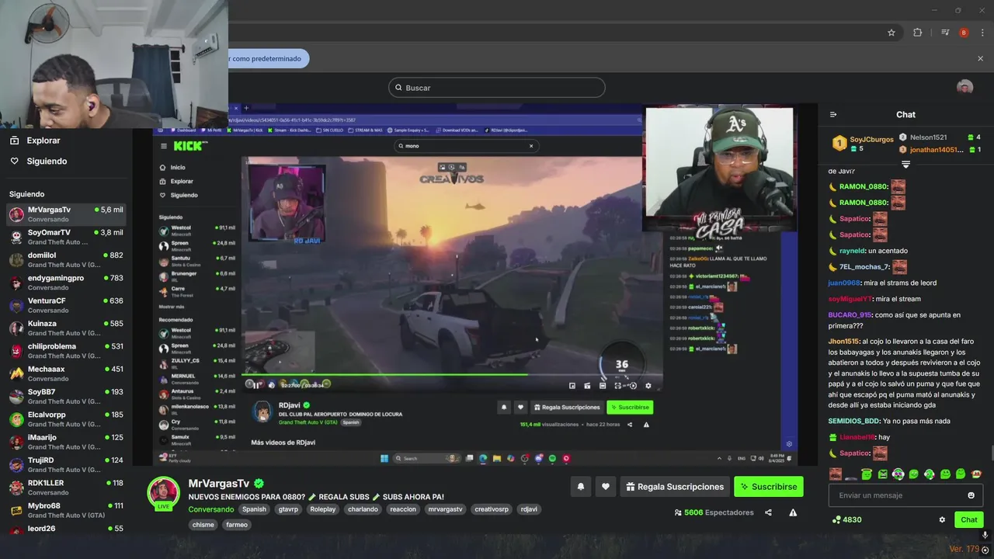
Task: Select the Spanish tag
Action: tap(254, 509)
